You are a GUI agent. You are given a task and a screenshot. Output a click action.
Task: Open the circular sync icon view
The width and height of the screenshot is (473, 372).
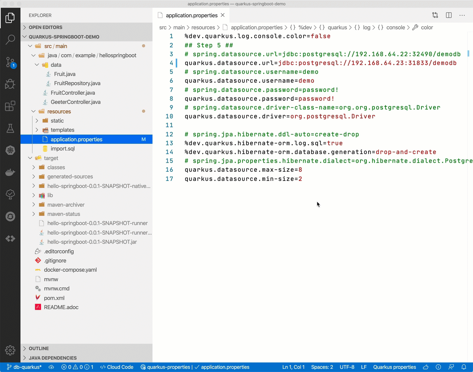10,217
